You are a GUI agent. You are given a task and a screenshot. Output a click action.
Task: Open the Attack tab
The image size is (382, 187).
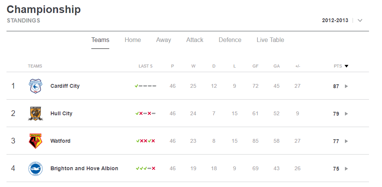click(x=195, y=40)
